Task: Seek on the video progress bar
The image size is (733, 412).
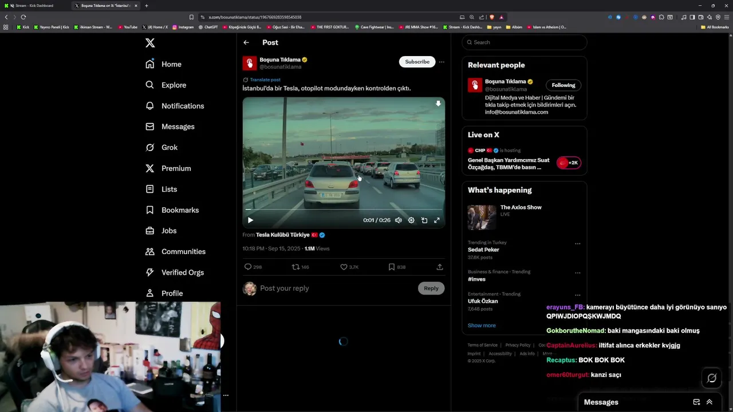Action: (x=344, y=210)
